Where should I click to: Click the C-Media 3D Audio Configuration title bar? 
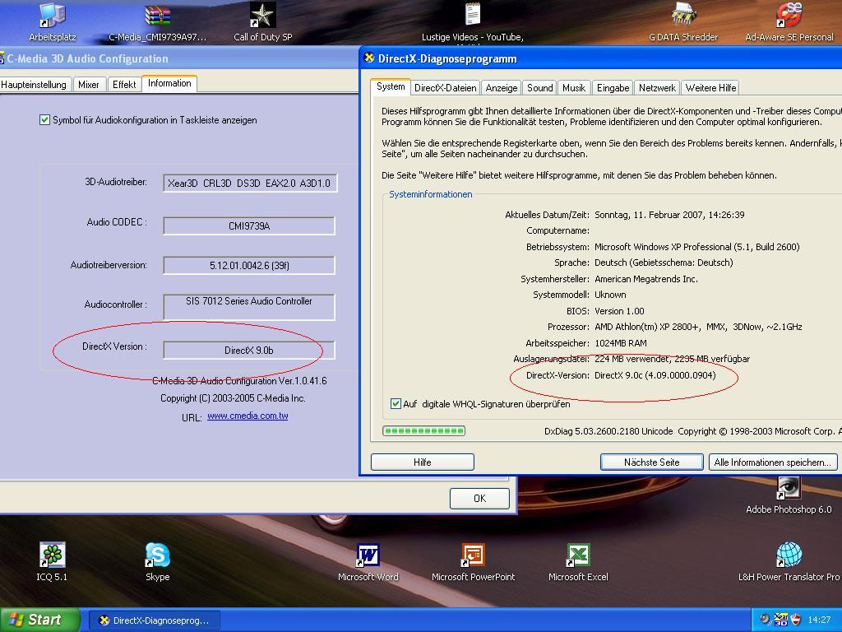[180, 58]
